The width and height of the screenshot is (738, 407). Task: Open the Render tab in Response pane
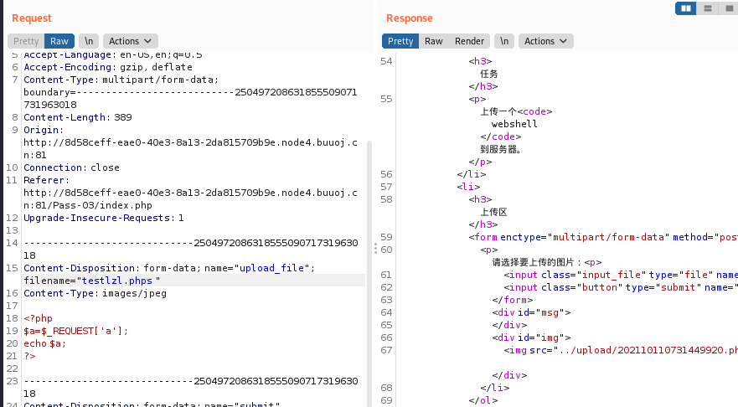point(469,41)
